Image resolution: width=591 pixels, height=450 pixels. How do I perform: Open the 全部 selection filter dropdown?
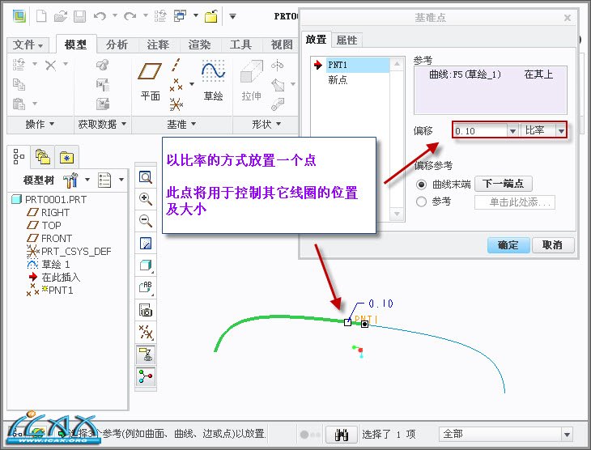(567, 435)
